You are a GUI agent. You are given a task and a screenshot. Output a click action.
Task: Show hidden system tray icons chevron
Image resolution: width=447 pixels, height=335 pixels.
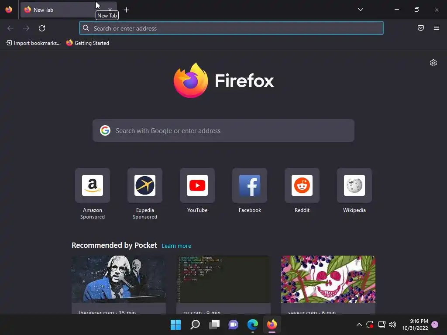[x=359, y=325]
